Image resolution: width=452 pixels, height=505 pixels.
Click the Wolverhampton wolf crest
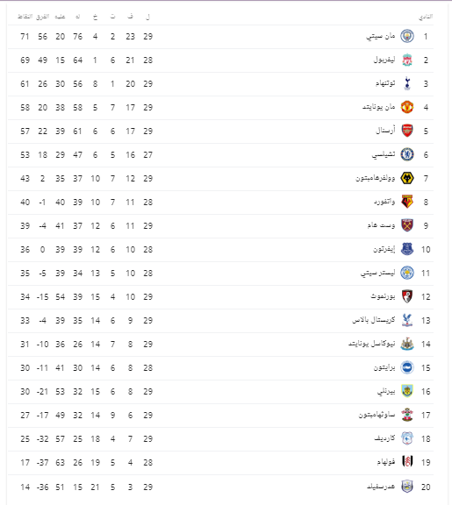[x=407, y=178]
